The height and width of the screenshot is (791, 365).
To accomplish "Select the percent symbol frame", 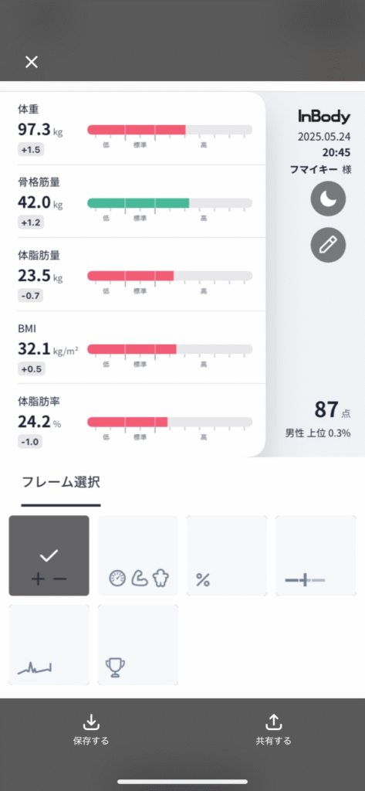I will pos(226,555).
